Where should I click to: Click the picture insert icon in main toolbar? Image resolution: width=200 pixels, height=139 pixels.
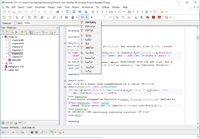click(x=74, y=12)
